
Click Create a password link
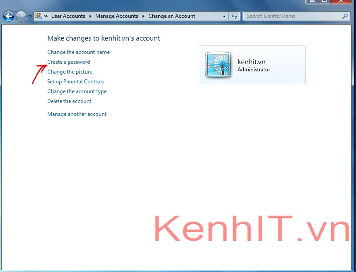[69, 62]
